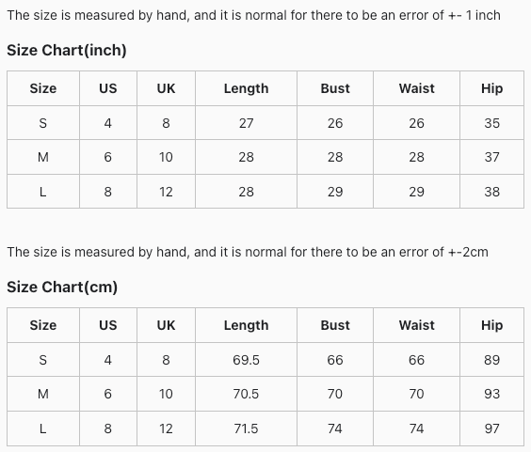
Task: Click hip value 35 in inch chart
Action: pyautogui.click(x=492, y=123)
